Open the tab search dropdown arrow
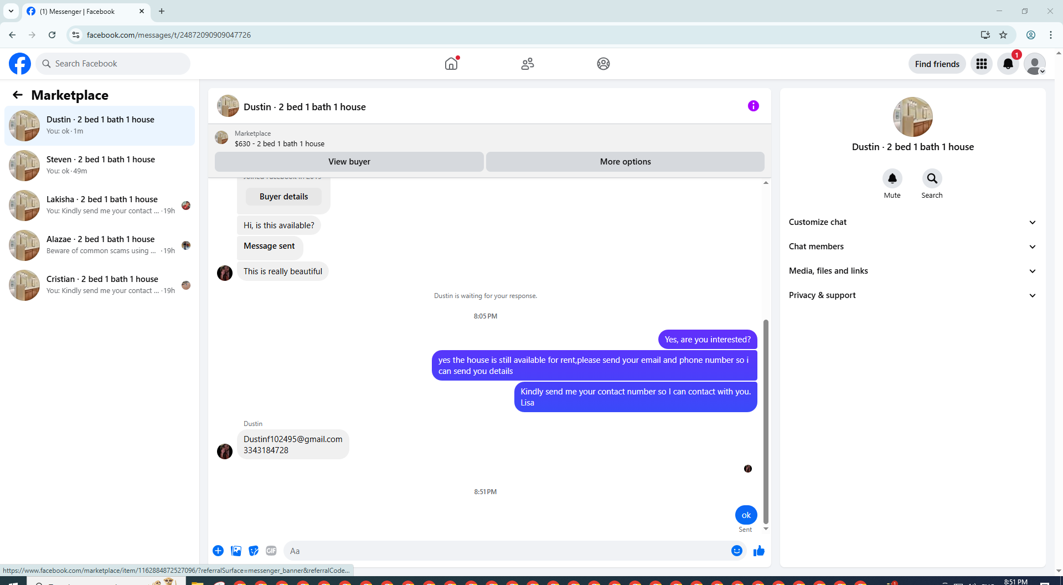The height and width of the screenshot is (585, 1063). click(11, 11)
